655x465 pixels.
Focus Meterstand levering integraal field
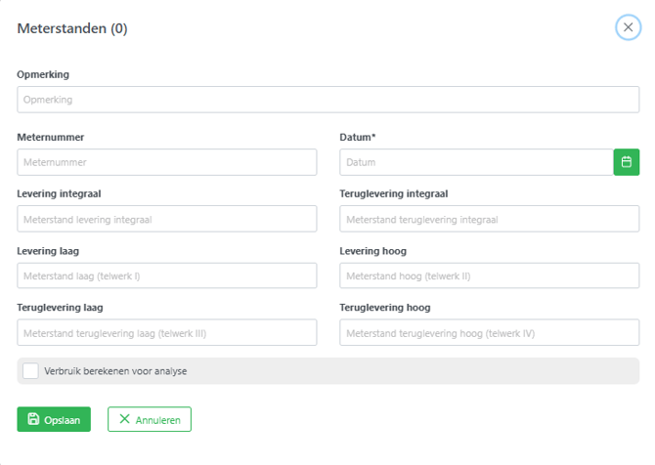point(166,219)
